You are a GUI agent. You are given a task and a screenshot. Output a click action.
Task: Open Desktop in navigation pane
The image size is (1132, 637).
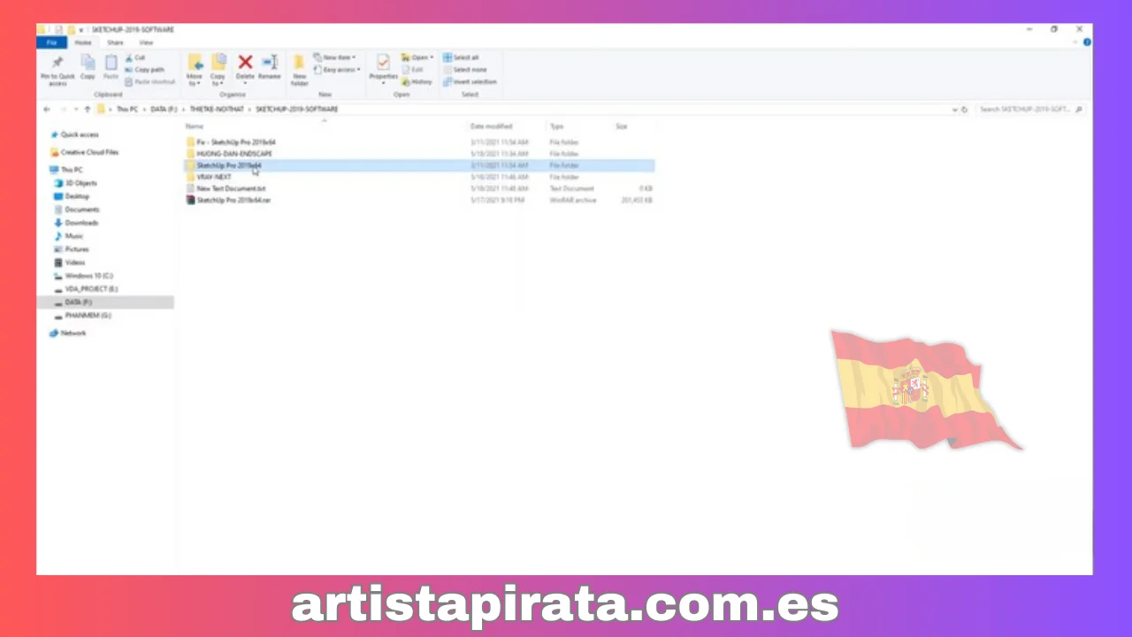click(x=72, y=196)
